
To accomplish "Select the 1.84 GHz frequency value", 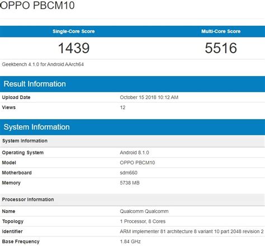I will click(x=130, y=241).
